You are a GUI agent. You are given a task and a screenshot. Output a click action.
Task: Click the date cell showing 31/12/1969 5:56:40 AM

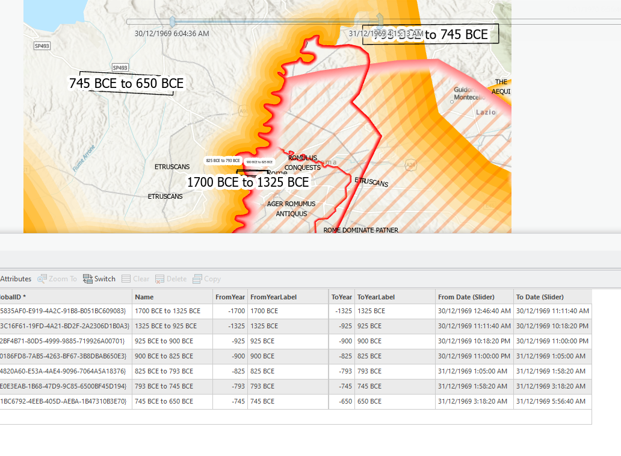click(x=549, y=401)
